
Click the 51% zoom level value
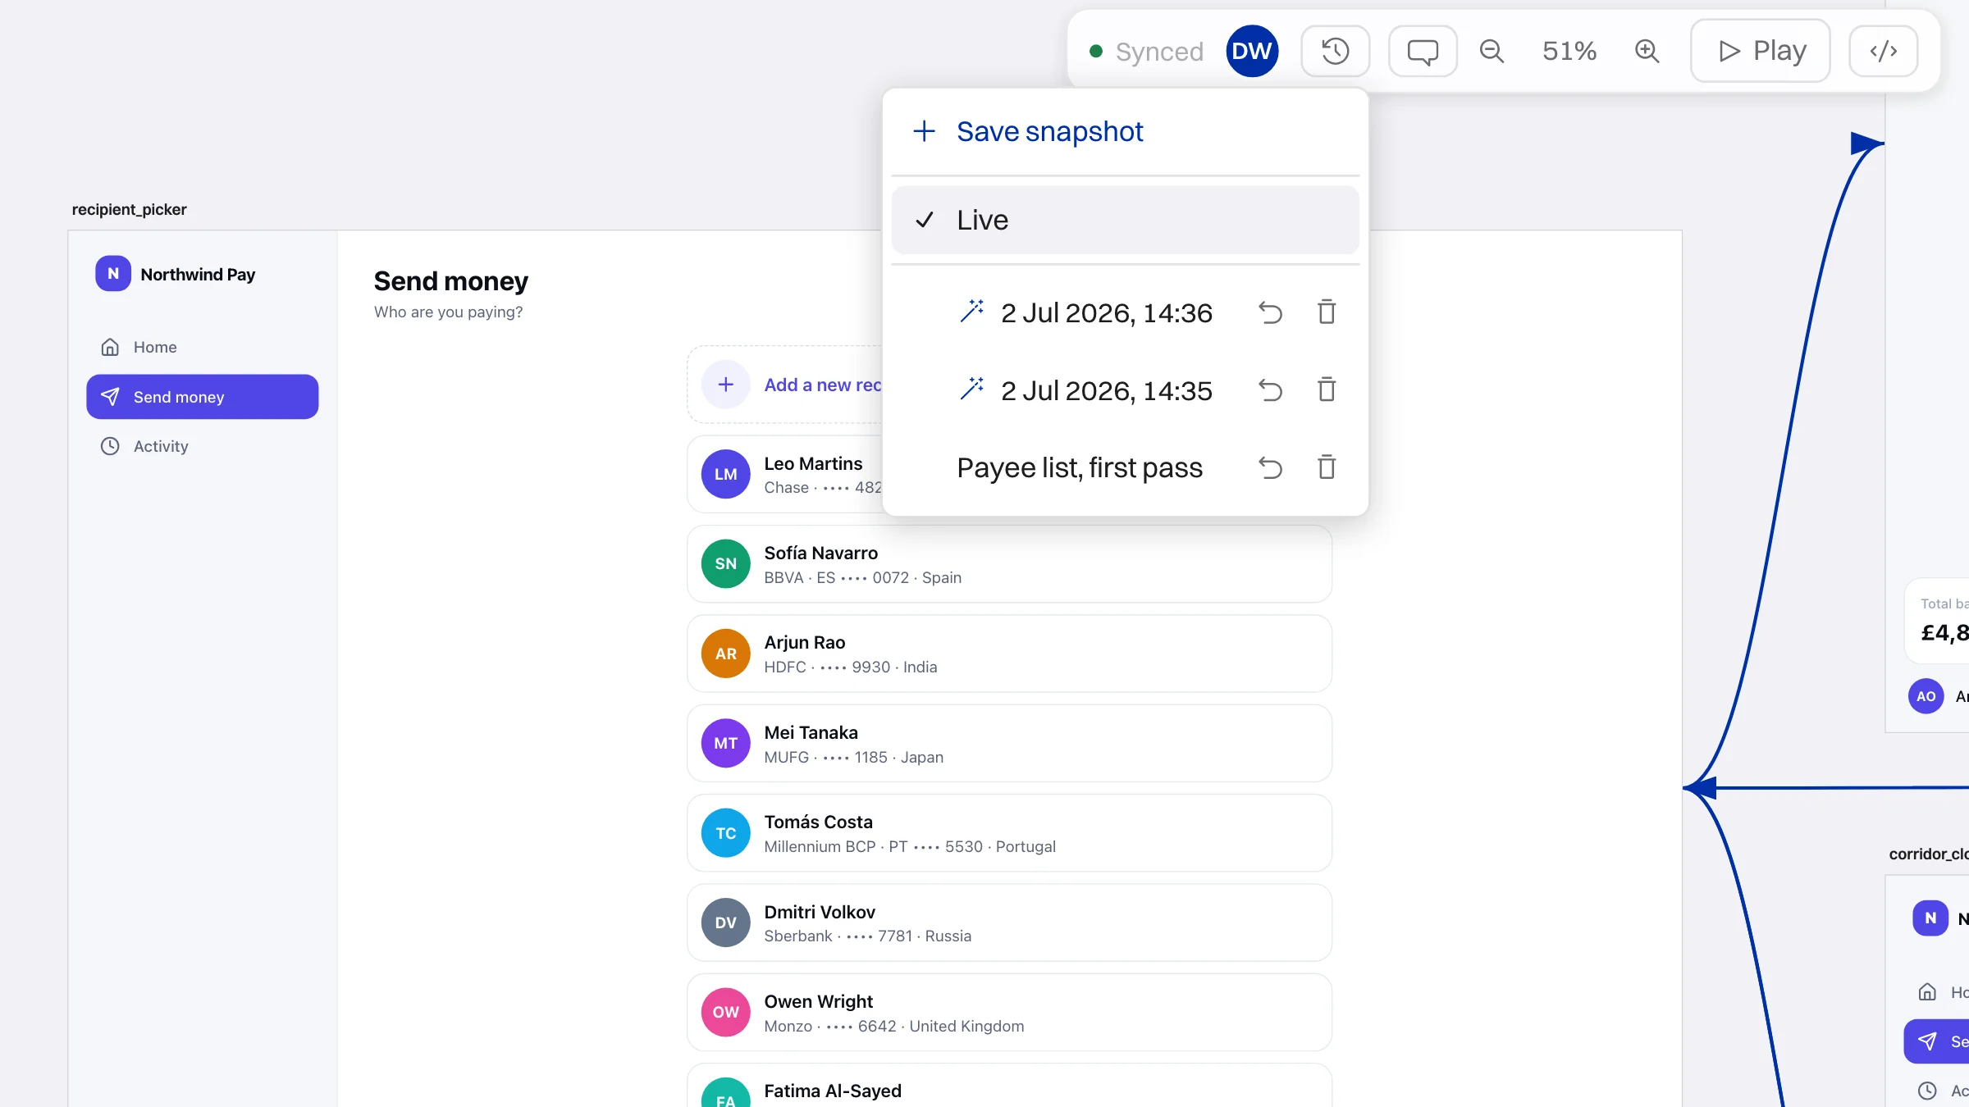coord(1569,51)
